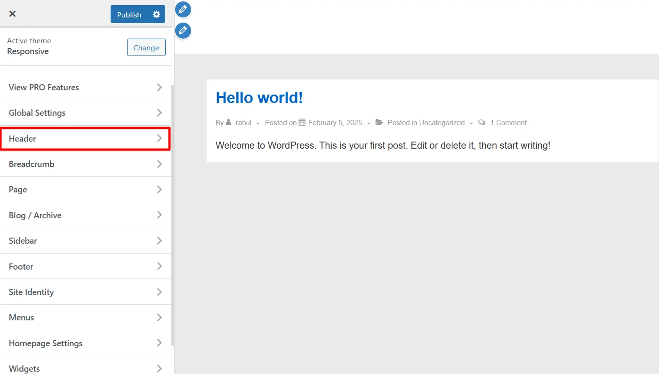Click the folder icon before Posted in
Image resolution: width=659 pixels, height=374 pixels.
(x=379, y=122)
